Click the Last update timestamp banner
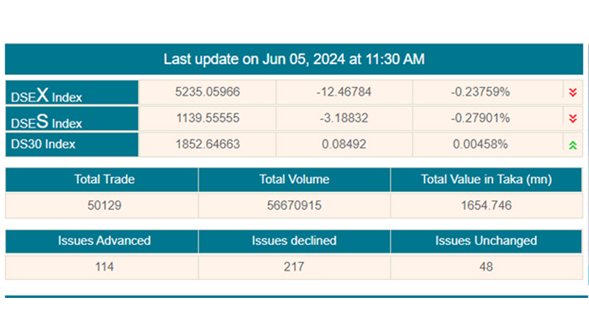This screenshot has width=589, height=331. [x=294, y=59]
